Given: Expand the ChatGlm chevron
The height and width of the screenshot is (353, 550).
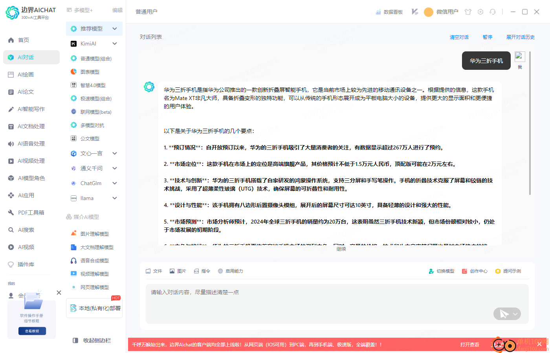Looking at the screenshot, I should coord(115,183).
